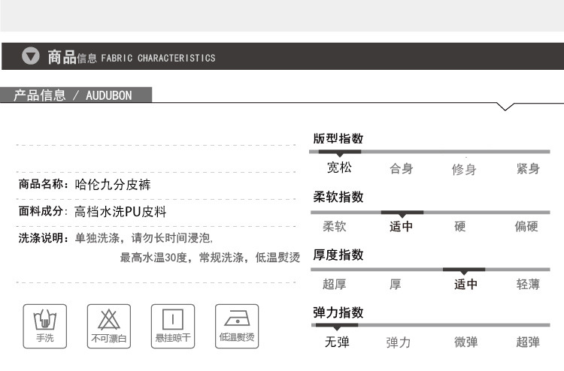Select the 紧身 fit option
This screenshot has height=371, width=564.
coord(528,168)
